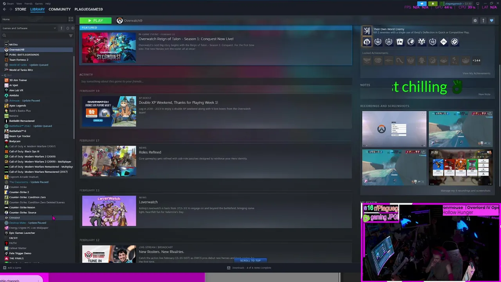Manage my 4 recordings and screenshots
Image resolution: width=501 pixels, height=282 pixels.
coord(465,191)
